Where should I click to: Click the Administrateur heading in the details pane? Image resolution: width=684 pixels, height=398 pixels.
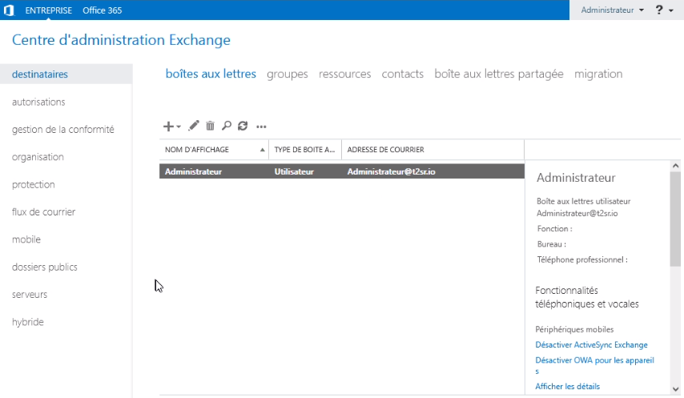[x=576, y=178]
